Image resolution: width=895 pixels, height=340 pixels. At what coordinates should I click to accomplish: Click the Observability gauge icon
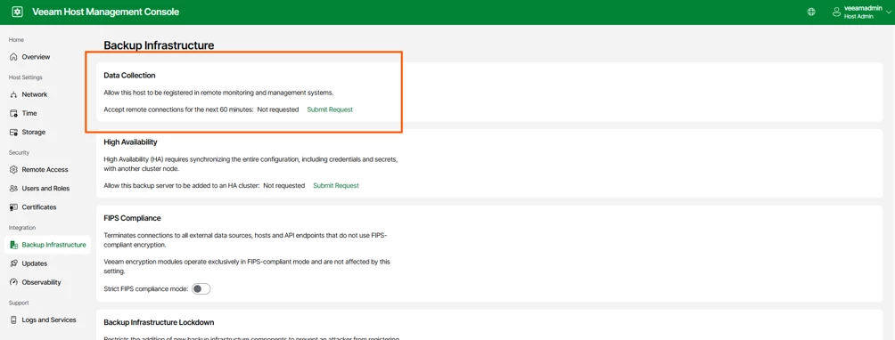point(13,282)
